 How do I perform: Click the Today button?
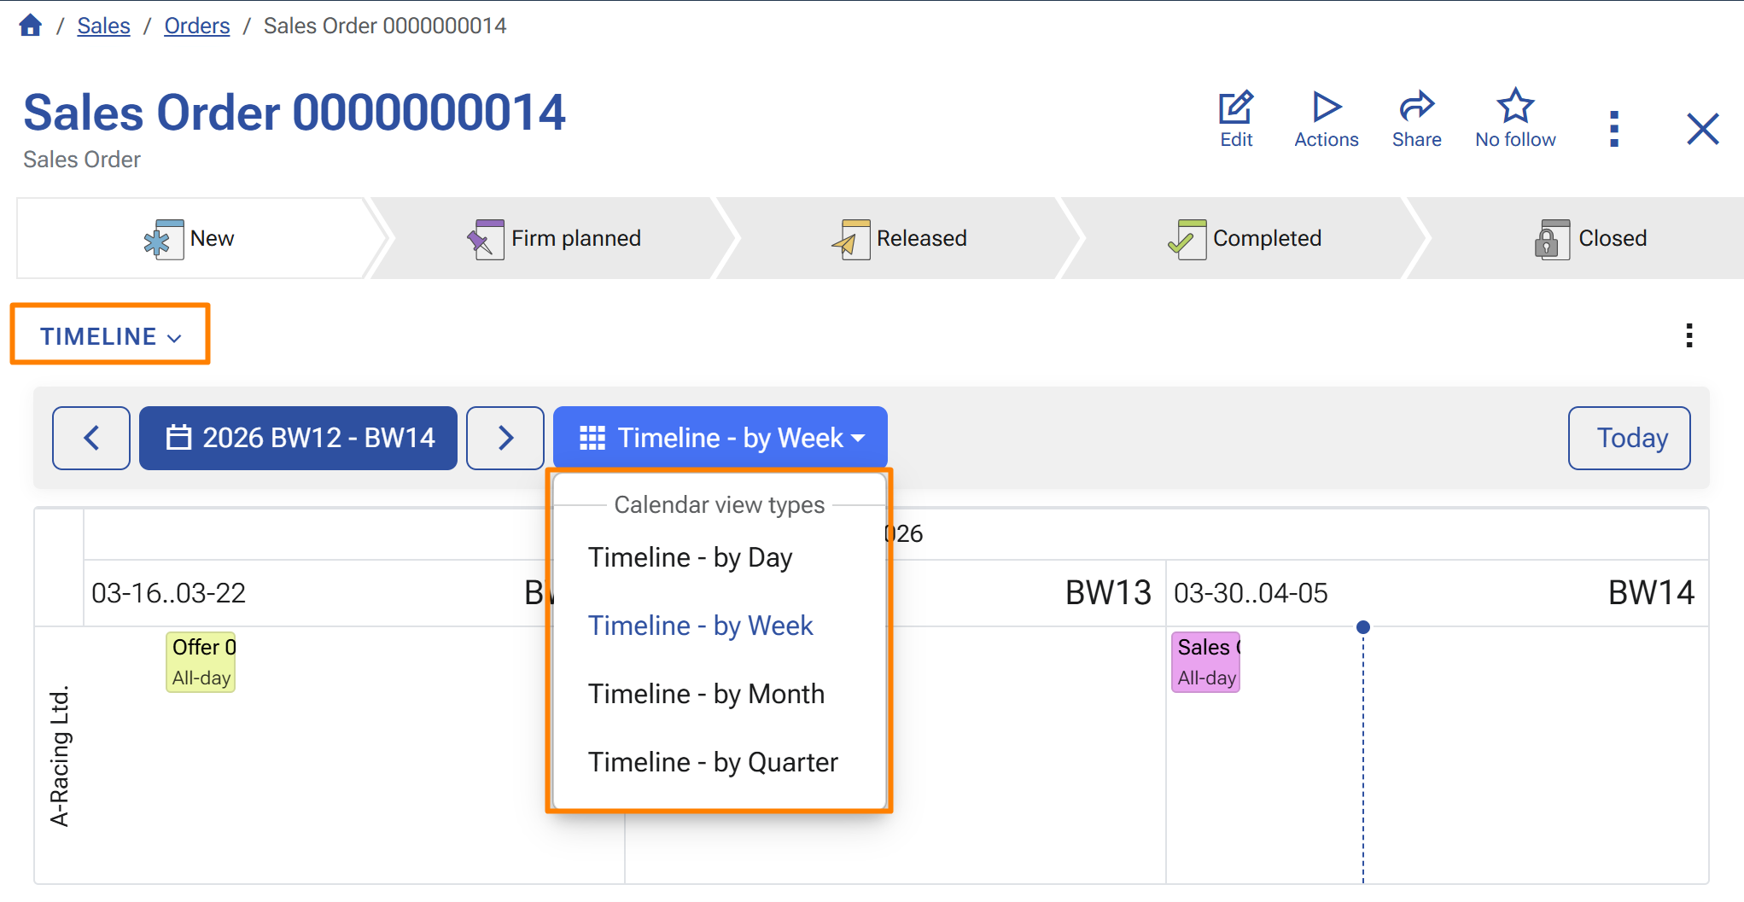1629,438
